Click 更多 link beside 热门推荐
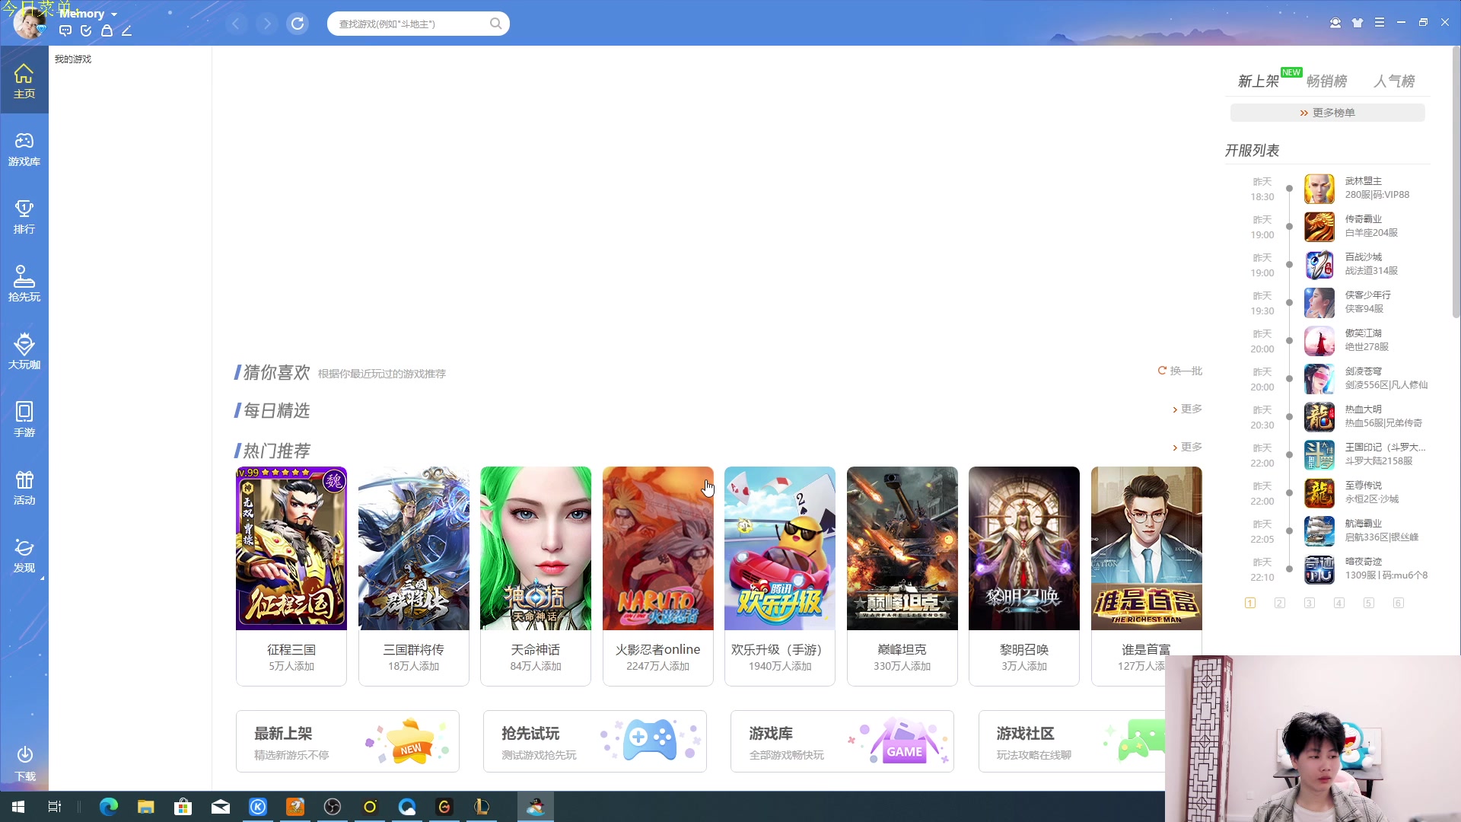 [1188, 447]
